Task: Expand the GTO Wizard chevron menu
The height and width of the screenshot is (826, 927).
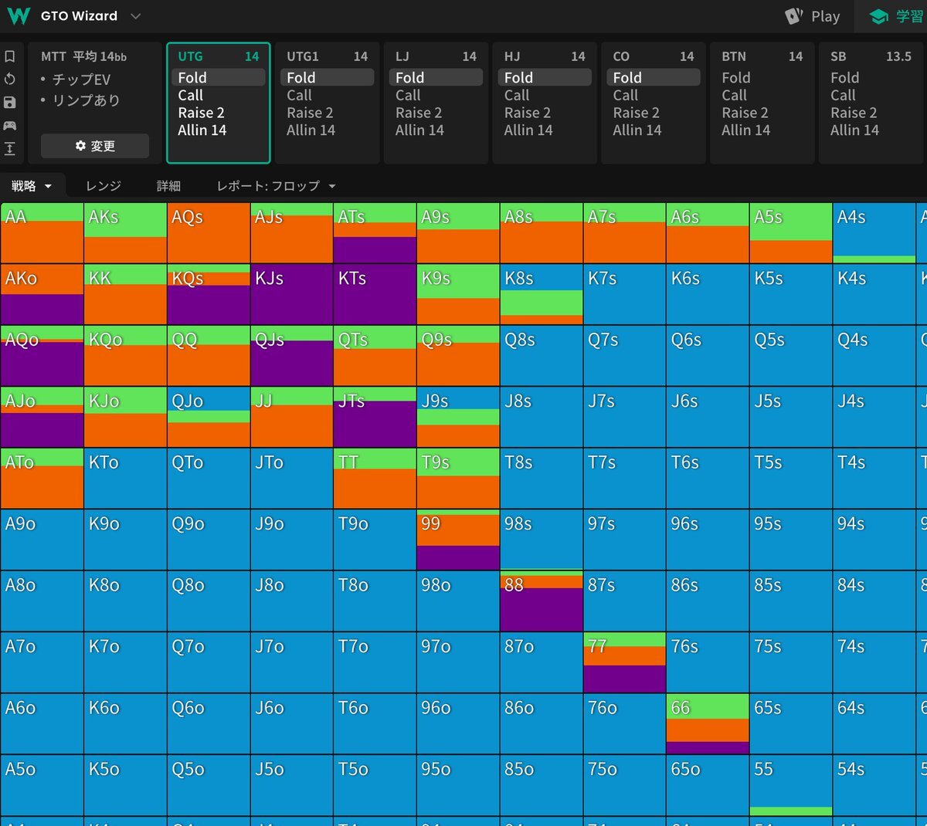Action: 136,16
